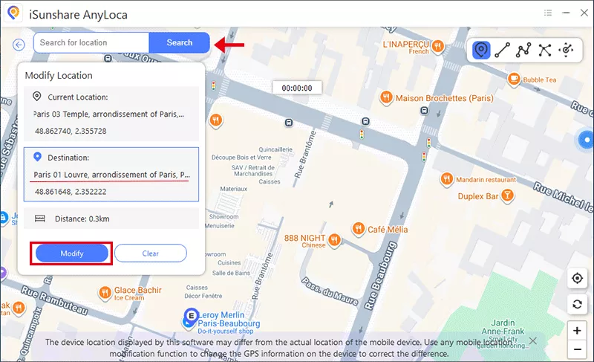
Task: Click the Search button
Action: 179,43
